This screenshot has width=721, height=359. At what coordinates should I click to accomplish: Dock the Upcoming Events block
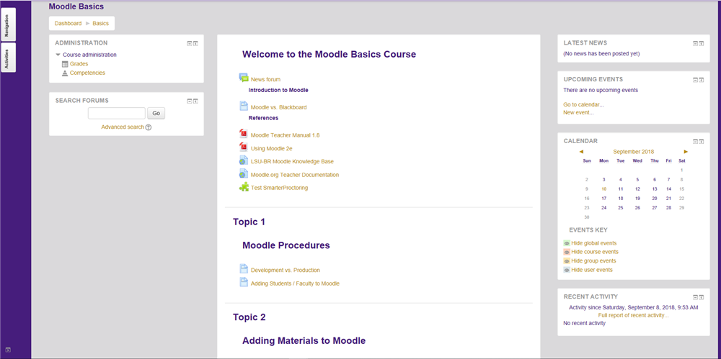[702, 80]
